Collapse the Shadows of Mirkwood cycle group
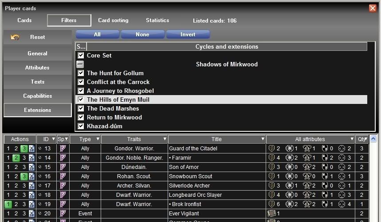This screenshot has width=381, height=222. click(x=80, y=64)
